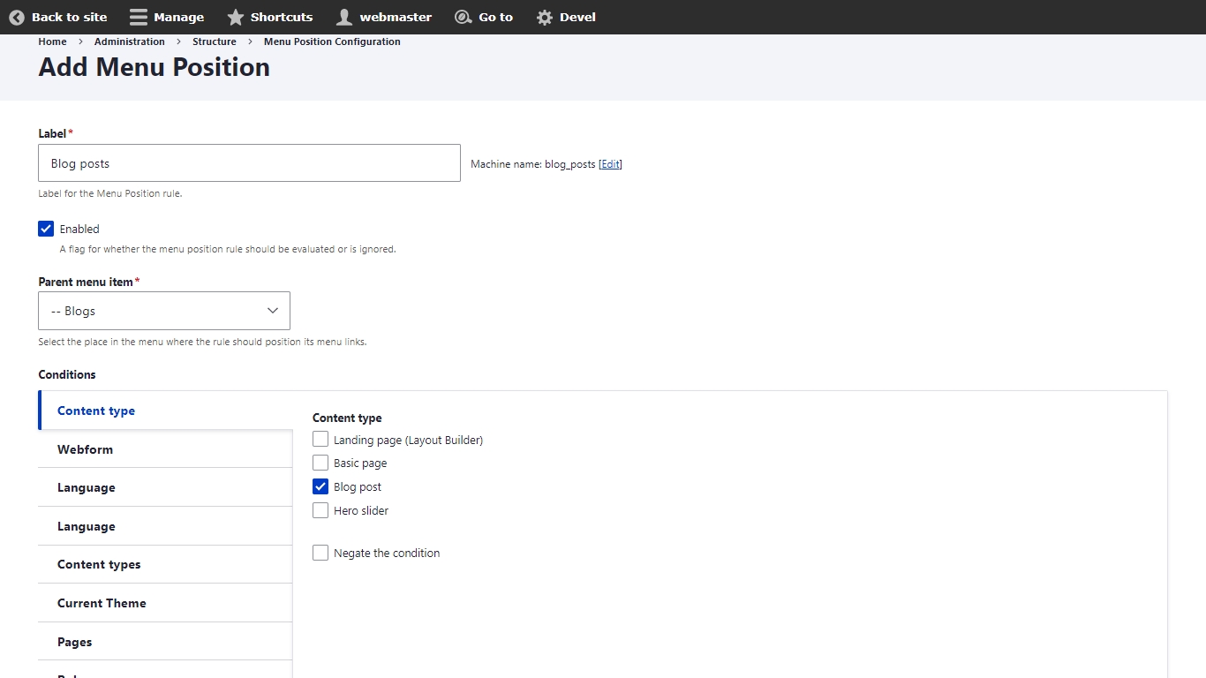
Task: Uncheck the Blog post content type
Action: [x=320, y=486]
